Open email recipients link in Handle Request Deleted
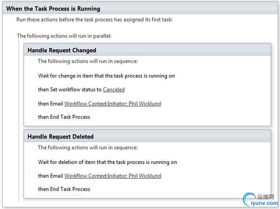280x209 pixels. (112, 176)
